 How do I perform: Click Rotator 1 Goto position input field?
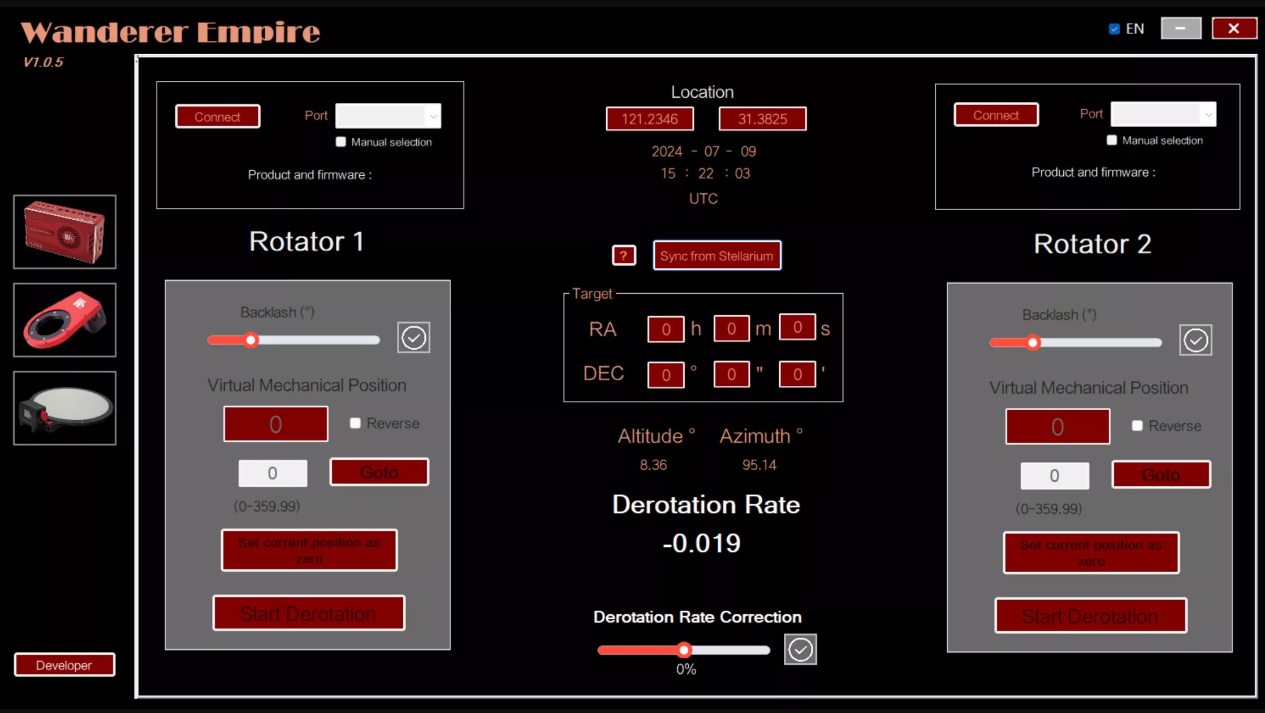(x=273, y=473)
